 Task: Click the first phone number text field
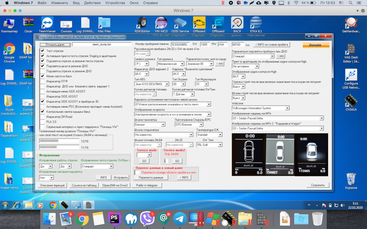tap(59, 141)
